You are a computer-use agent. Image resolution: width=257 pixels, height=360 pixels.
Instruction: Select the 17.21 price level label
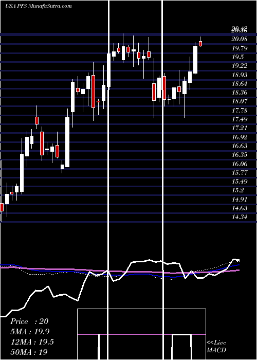pos(240,128)
